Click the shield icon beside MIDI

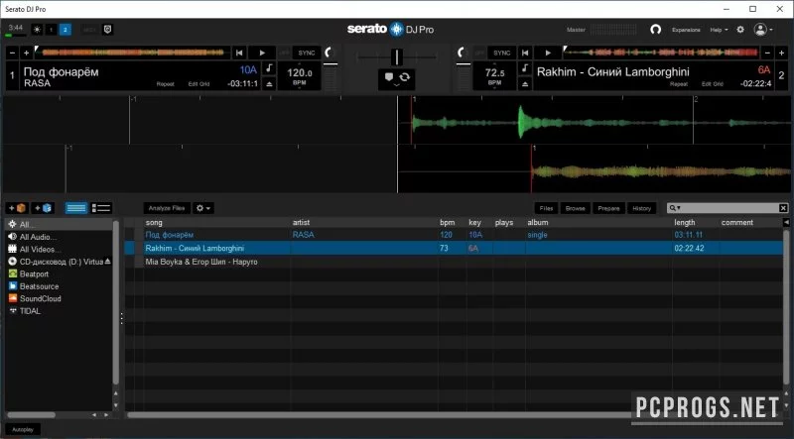point(107,30)
